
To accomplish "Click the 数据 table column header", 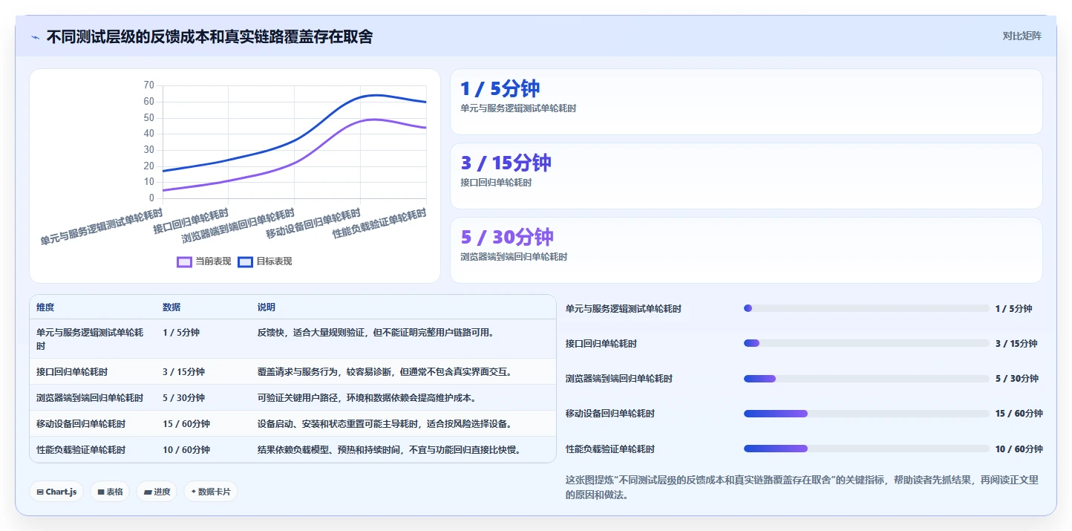I will click(x=171, y=307).
